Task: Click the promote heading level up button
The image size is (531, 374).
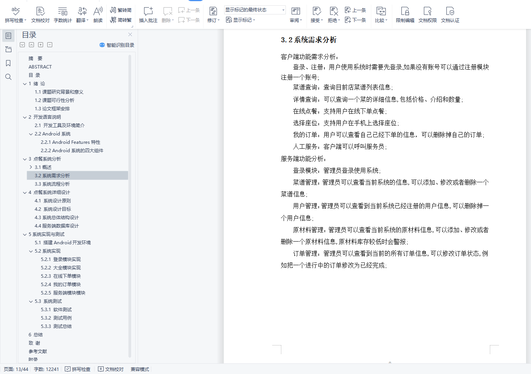Action: [x=32, y=45]
